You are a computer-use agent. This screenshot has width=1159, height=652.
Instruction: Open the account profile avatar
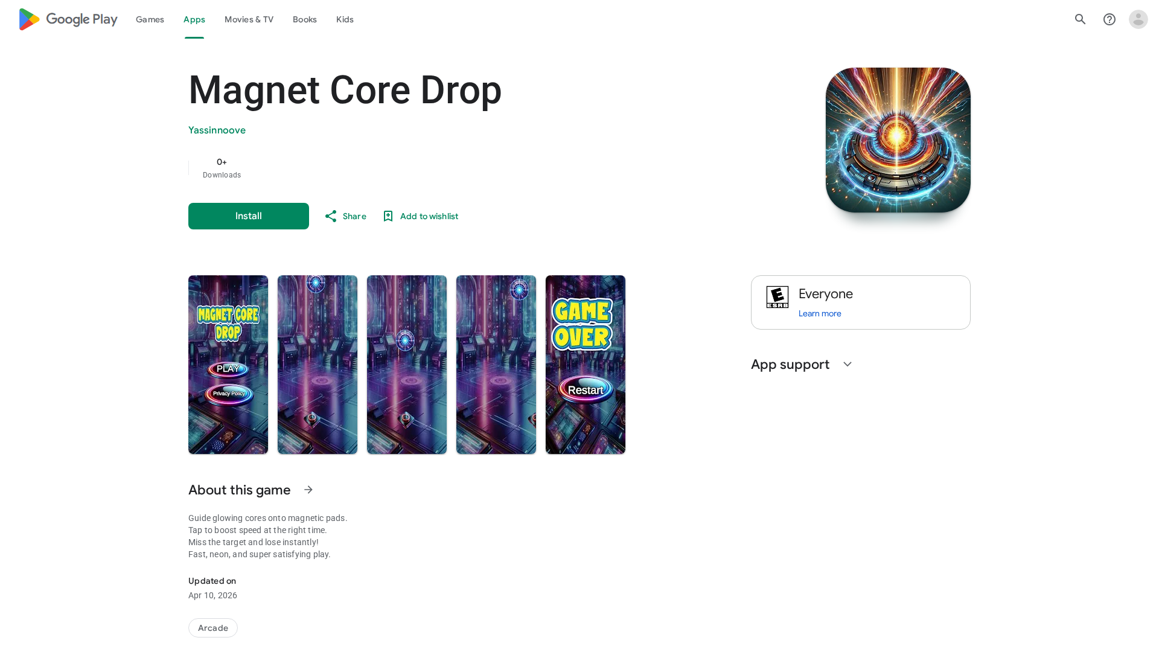tap(1138, 19)
